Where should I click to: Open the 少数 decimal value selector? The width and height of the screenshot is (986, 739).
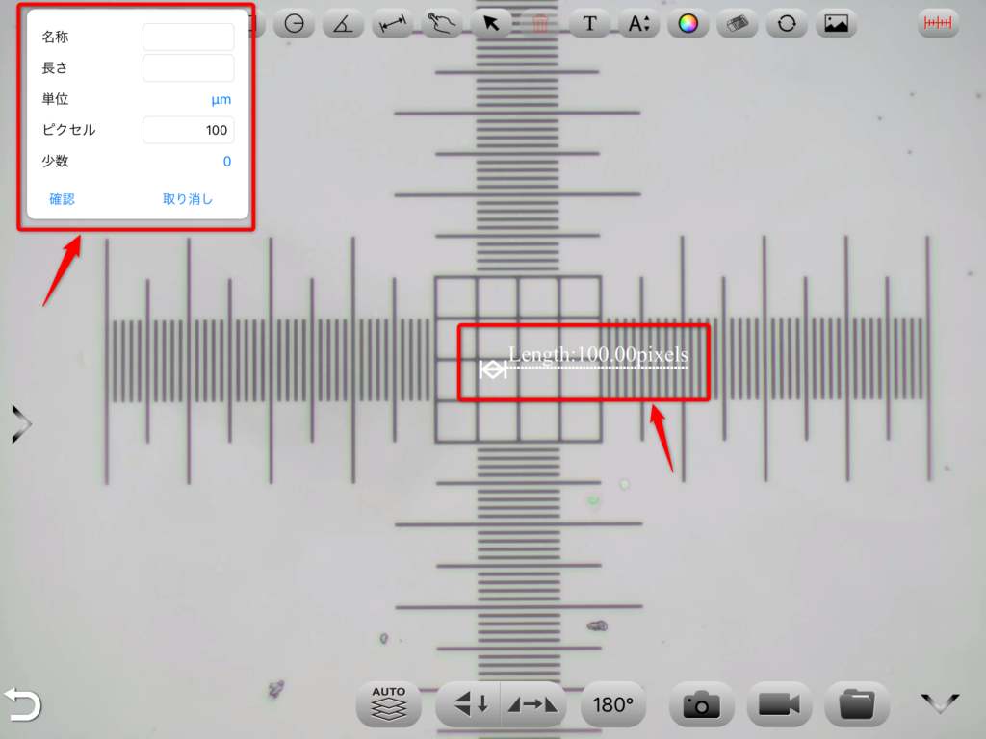click(227, 162)
